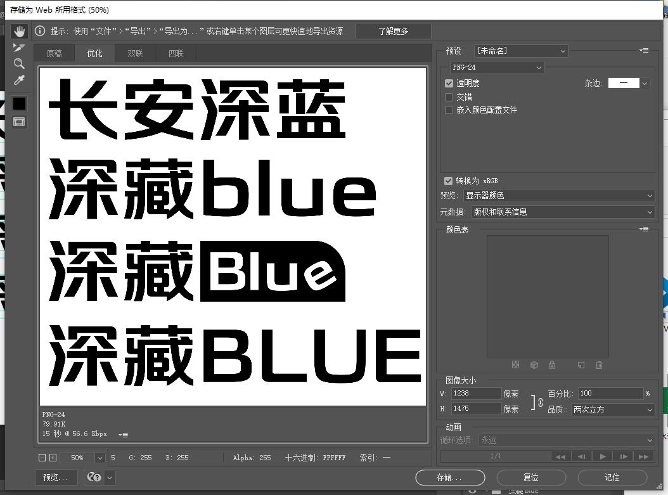Switch to the 四联 tab
This screenshot has width=668, height=495.
(x=176, y=53)
